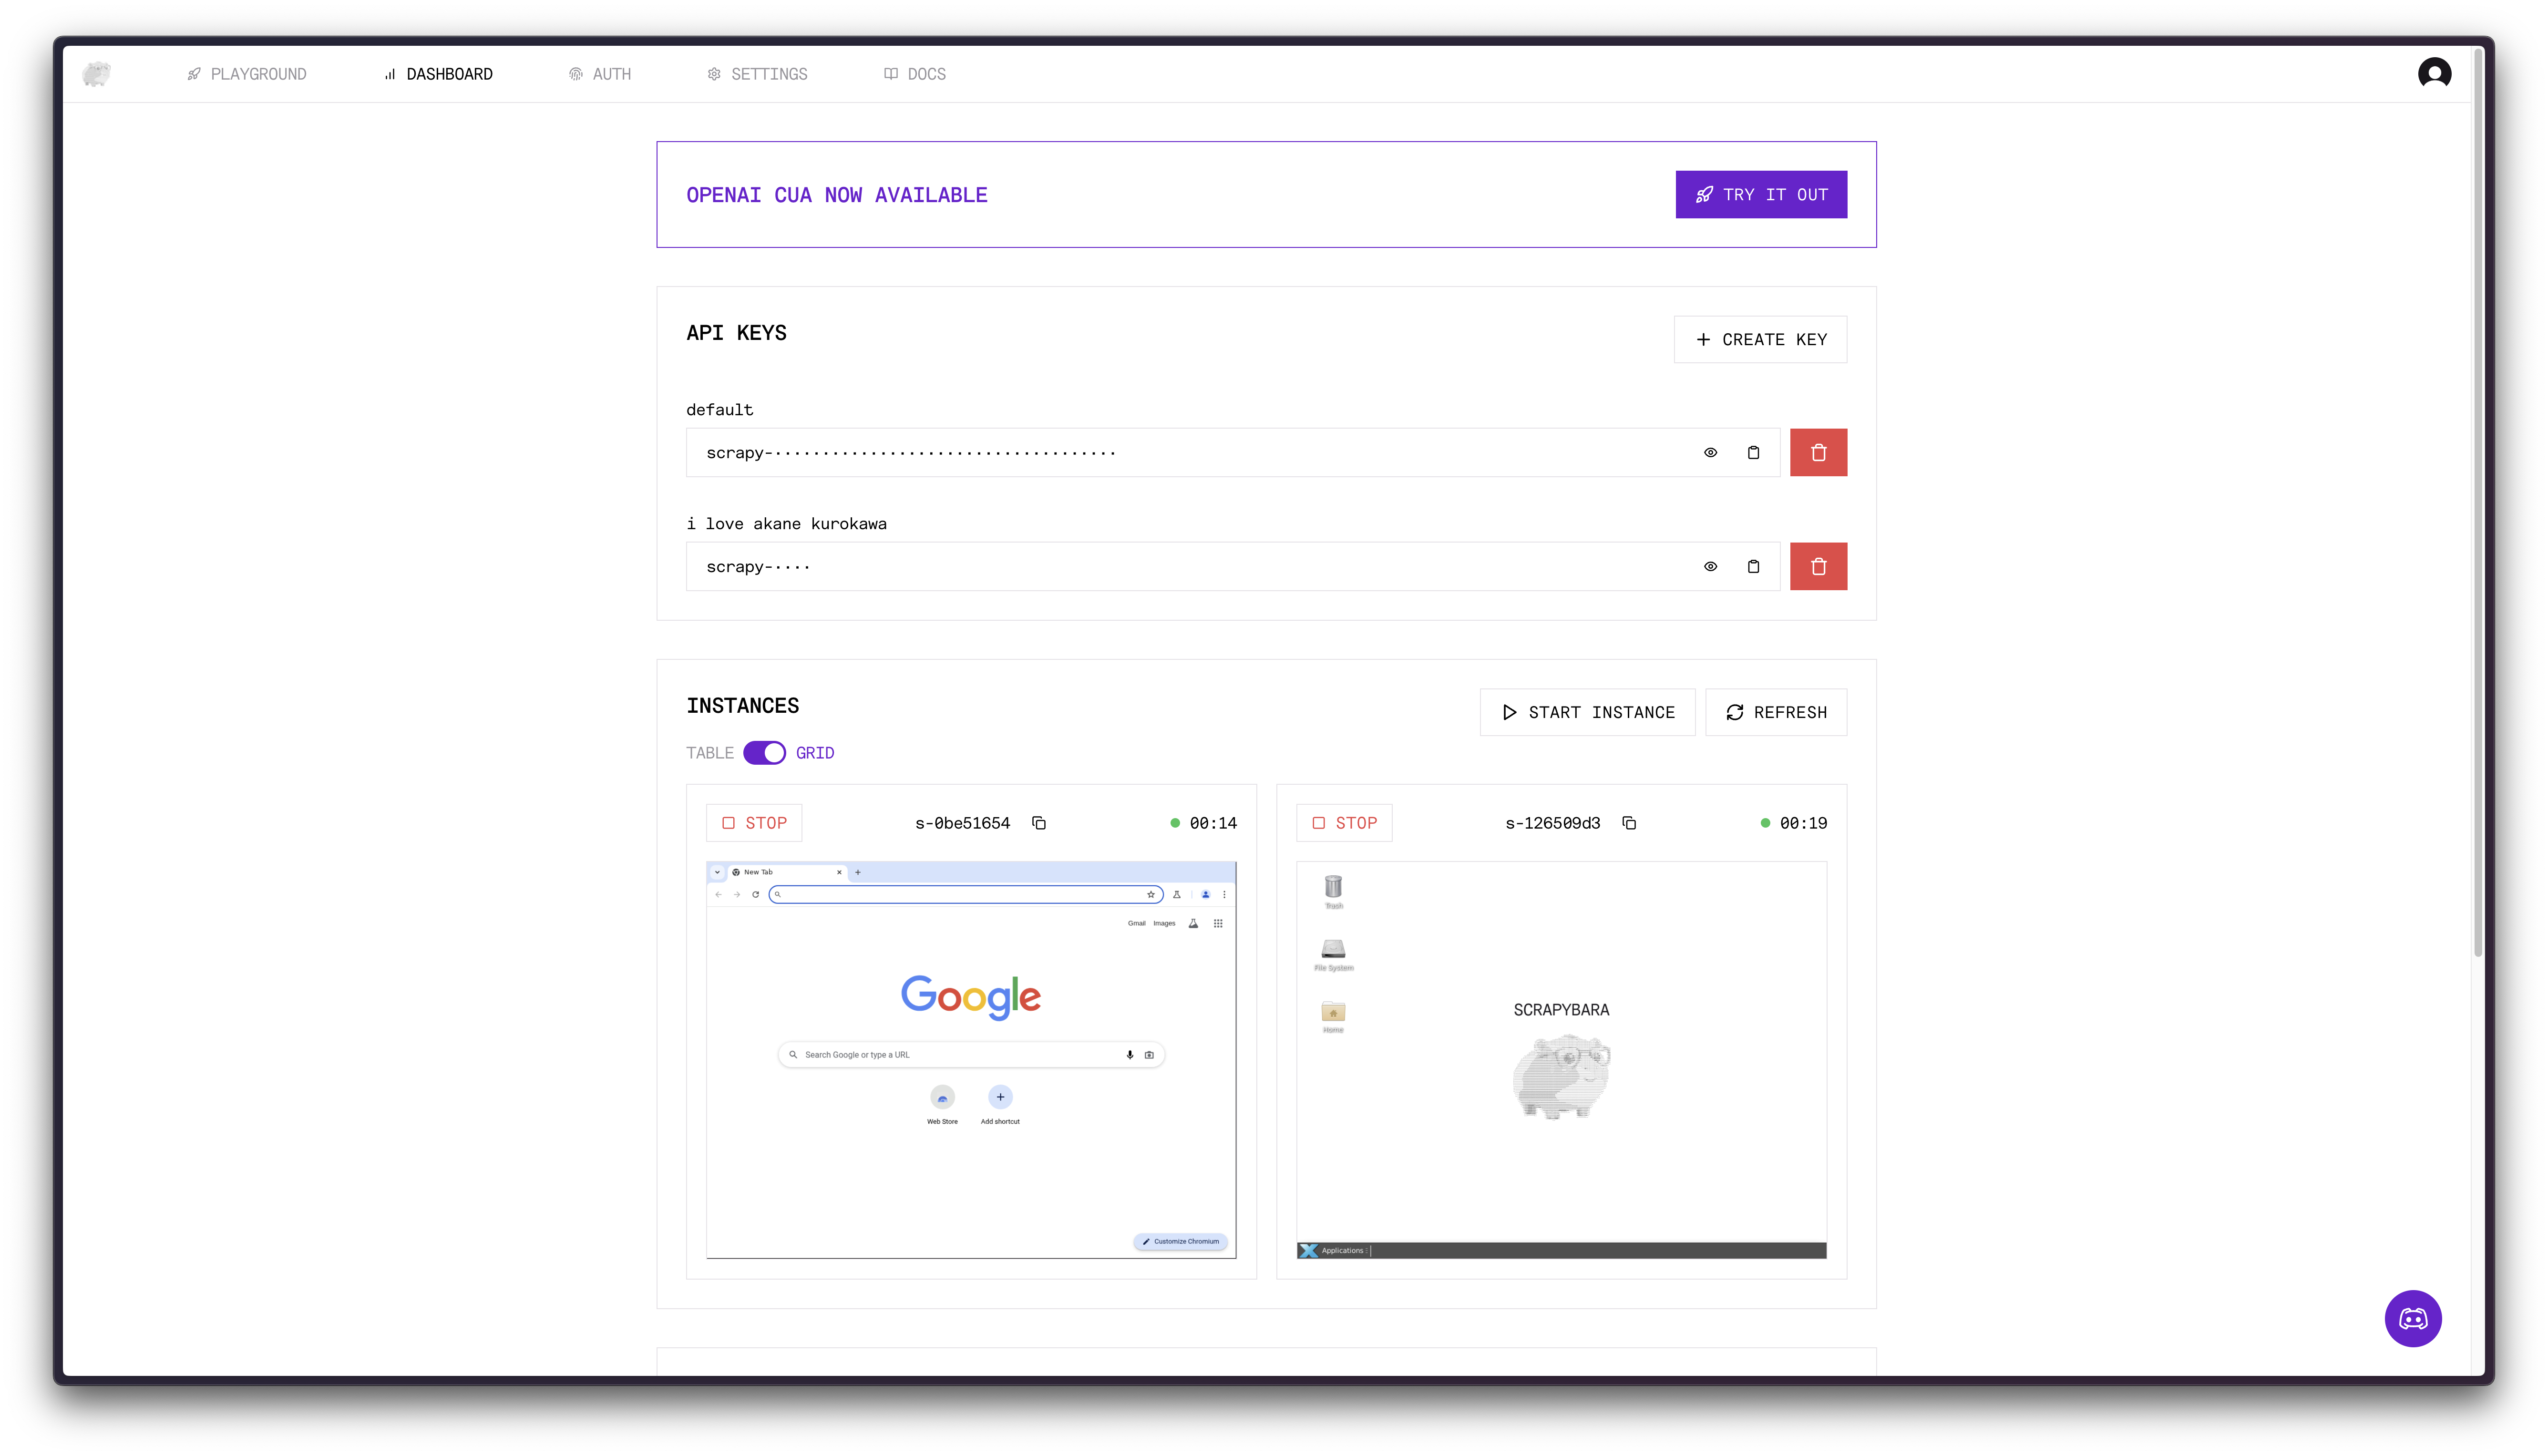Image resolution: width=2548 pixels, height=1456 pixels.
Task: Click the Google search box in browser preview
Action: pos(971,1055)
